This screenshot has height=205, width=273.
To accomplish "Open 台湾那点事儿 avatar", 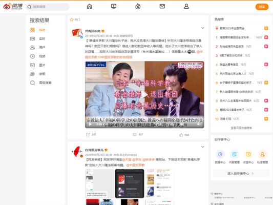I will click(77, 152).
